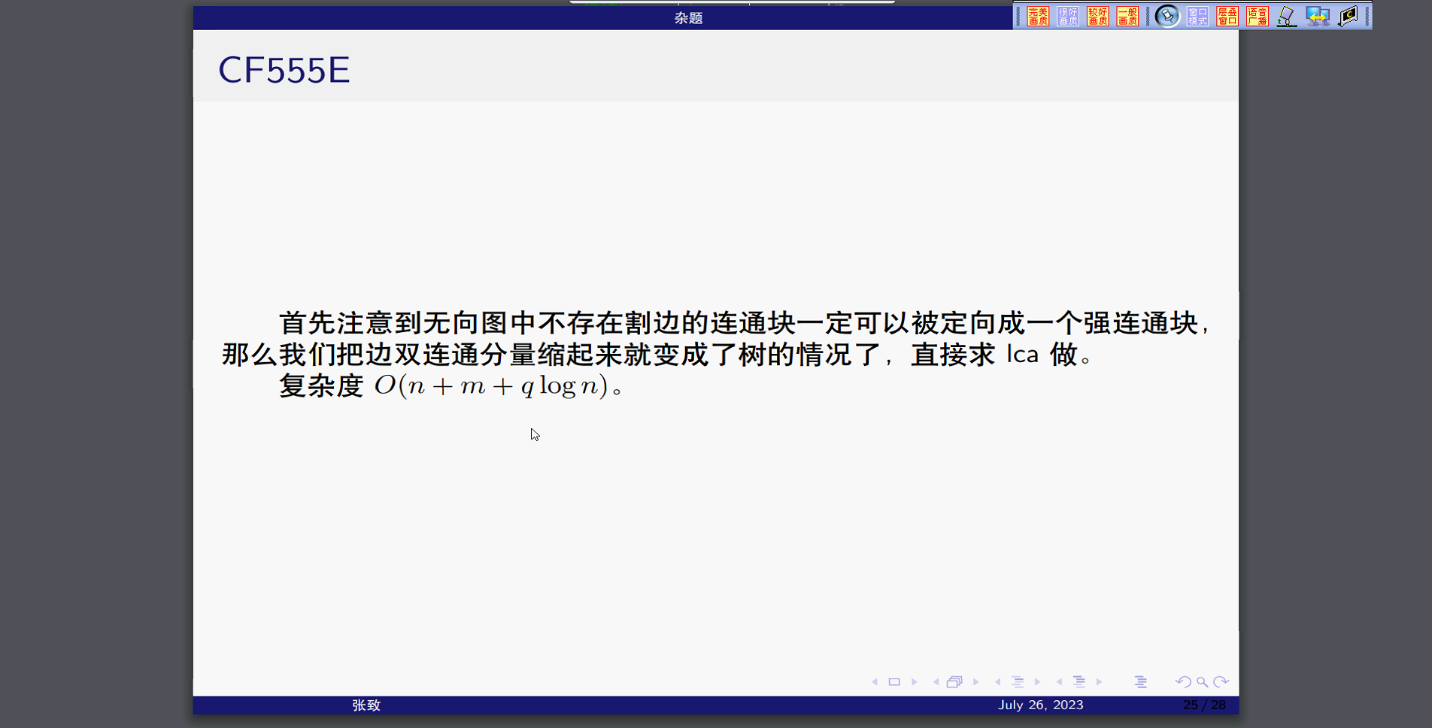Toggle 窗口模式 window mode
This screenshot has width=1432, height=728.
(x=1198, y=16)
